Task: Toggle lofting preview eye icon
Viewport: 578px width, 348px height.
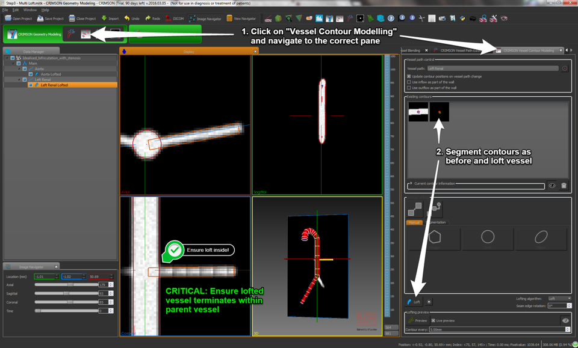Action: pyautogui.click(x=565, y=320)
